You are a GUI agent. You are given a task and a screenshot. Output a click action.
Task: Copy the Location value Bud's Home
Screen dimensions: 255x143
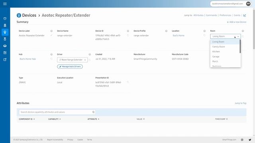pyautogui.click(x=204, y=35)
